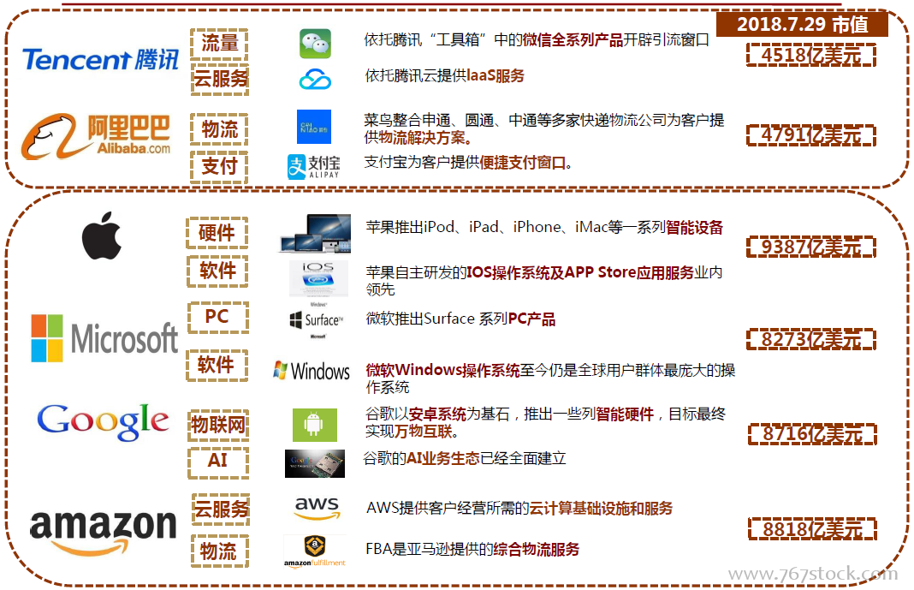Open the www.767stock.com watermark link
Viewport: 914px width, 590px height.
812,574
